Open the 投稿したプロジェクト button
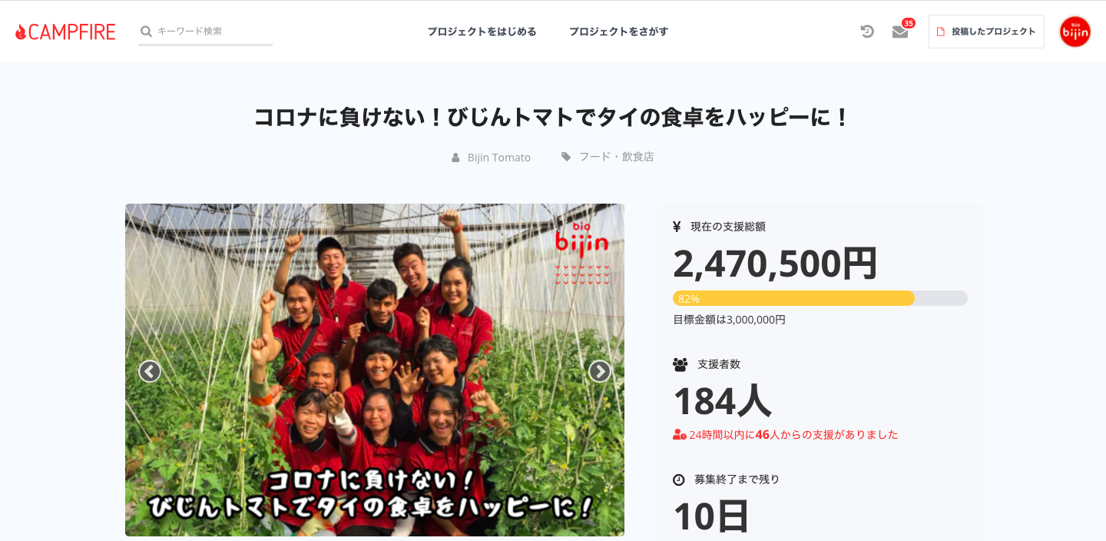The height and width of the screenshot is (541, 1106). coord(986,32)
